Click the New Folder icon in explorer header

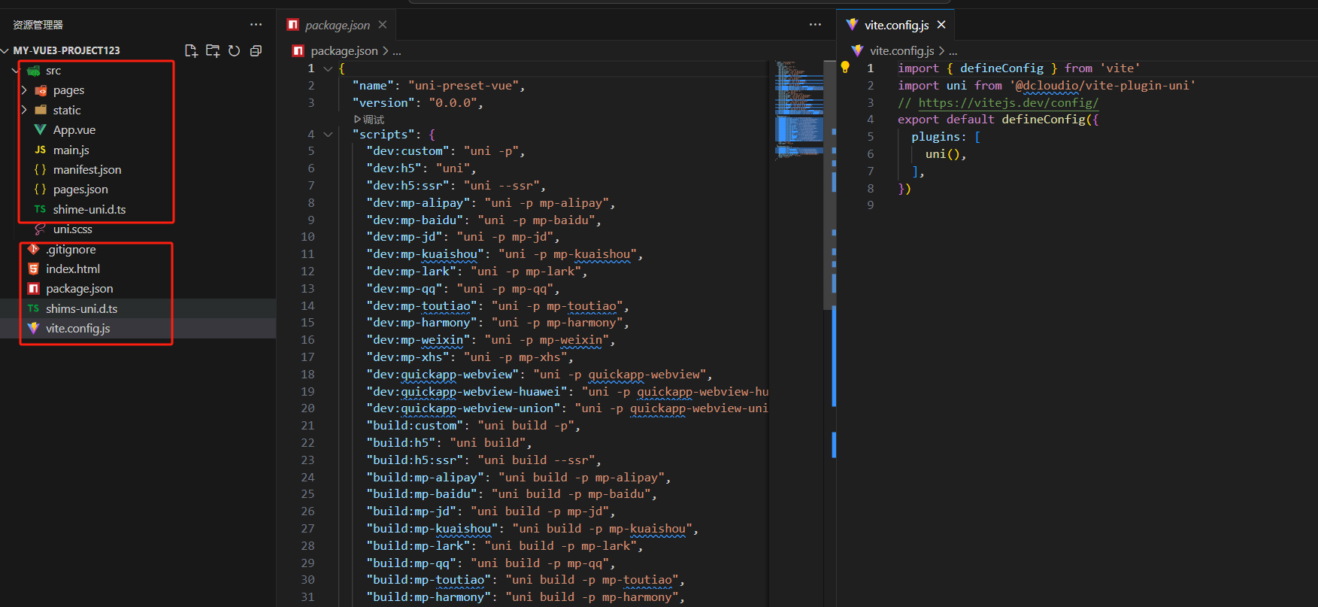pyautogui.click(x=213, y=50)
